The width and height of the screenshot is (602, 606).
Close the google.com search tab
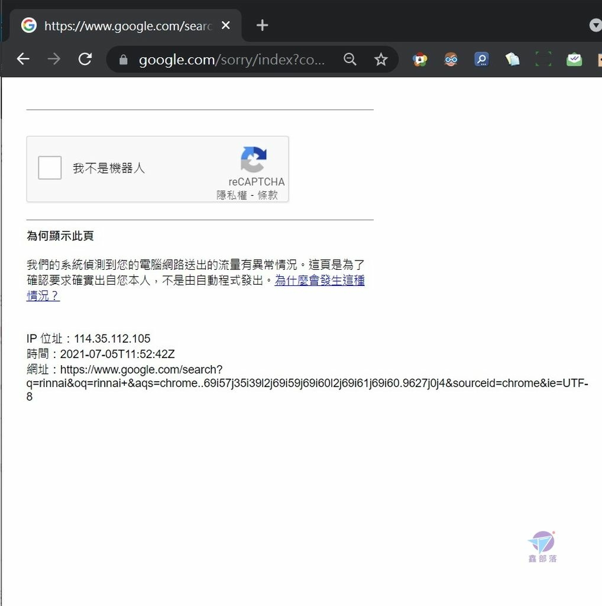(x=226, y=25)
